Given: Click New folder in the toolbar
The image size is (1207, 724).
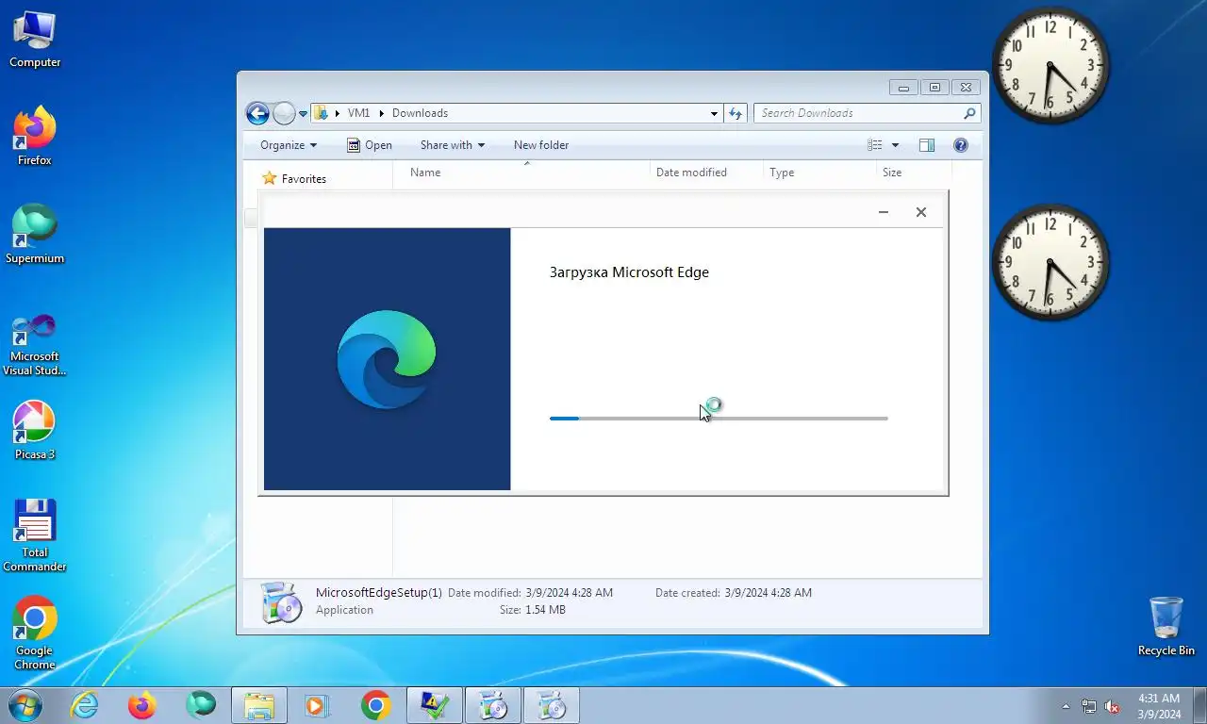Looking at the screenshot, I should (x=541, y=145).
